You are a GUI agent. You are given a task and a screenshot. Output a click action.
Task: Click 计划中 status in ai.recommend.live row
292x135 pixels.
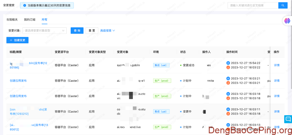point(187,127)
